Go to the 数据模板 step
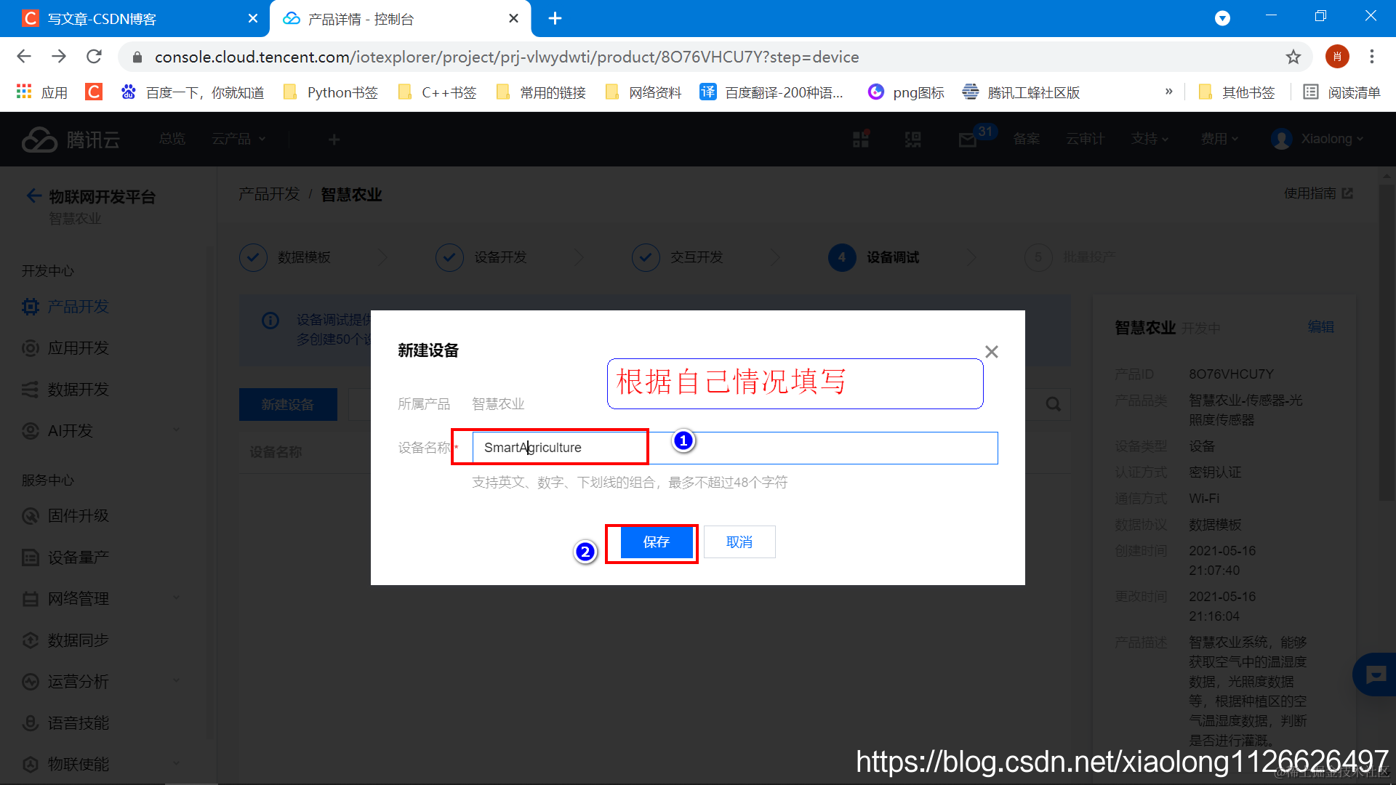This screenshot has width=1396, height=785. [303, 257]
